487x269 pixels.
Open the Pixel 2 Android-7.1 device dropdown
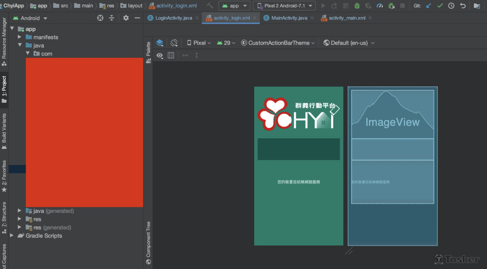click(283, 6)
